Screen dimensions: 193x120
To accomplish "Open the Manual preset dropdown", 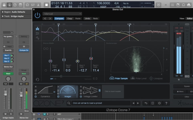I will click(62, 14).
